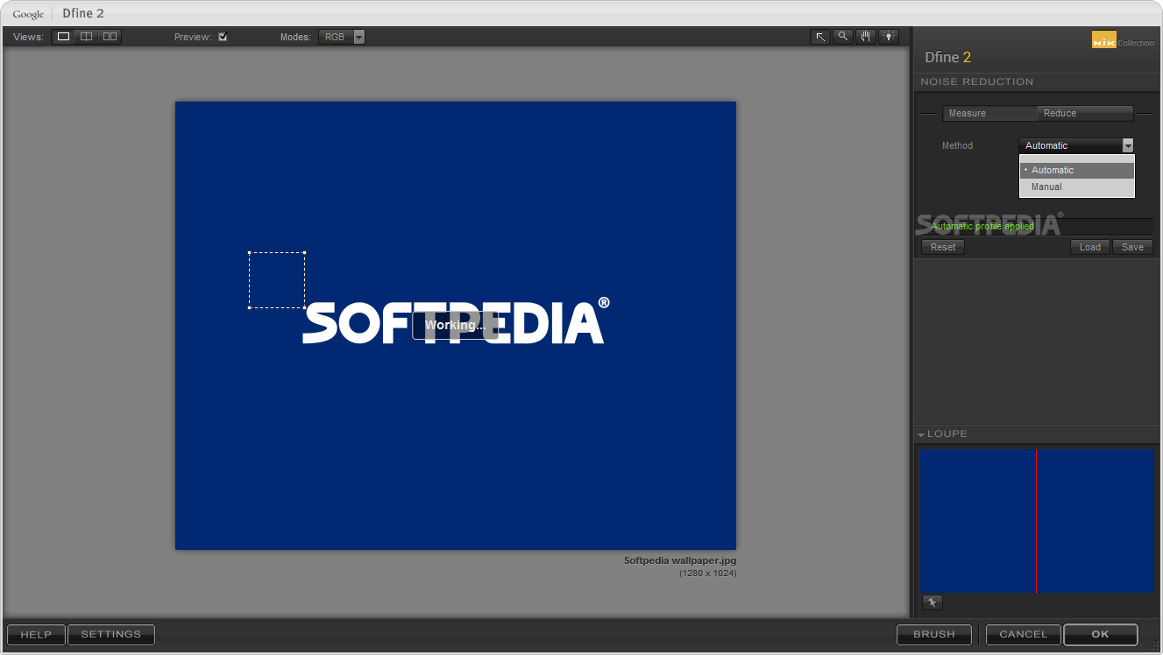
Task: Click 'Automatic profile applied' status text
Action: (x=982, y=226)
